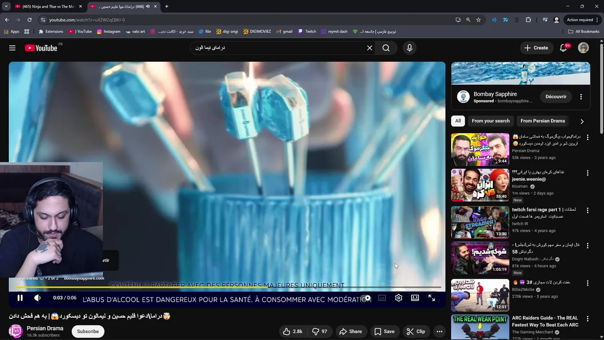Open Bombay Sapphire ad options menu
This screenshot has height=340, width=604.
click(581, 97)
